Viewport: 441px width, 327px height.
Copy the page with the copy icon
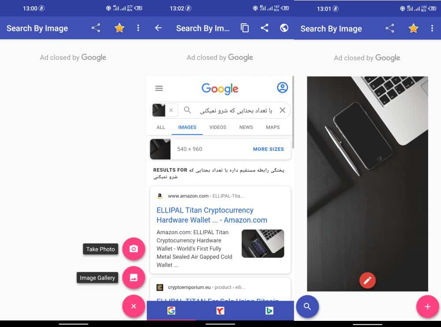tap(245, 28)
